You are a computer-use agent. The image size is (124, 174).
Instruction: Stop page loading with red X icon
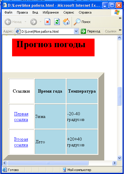[47, 22]
